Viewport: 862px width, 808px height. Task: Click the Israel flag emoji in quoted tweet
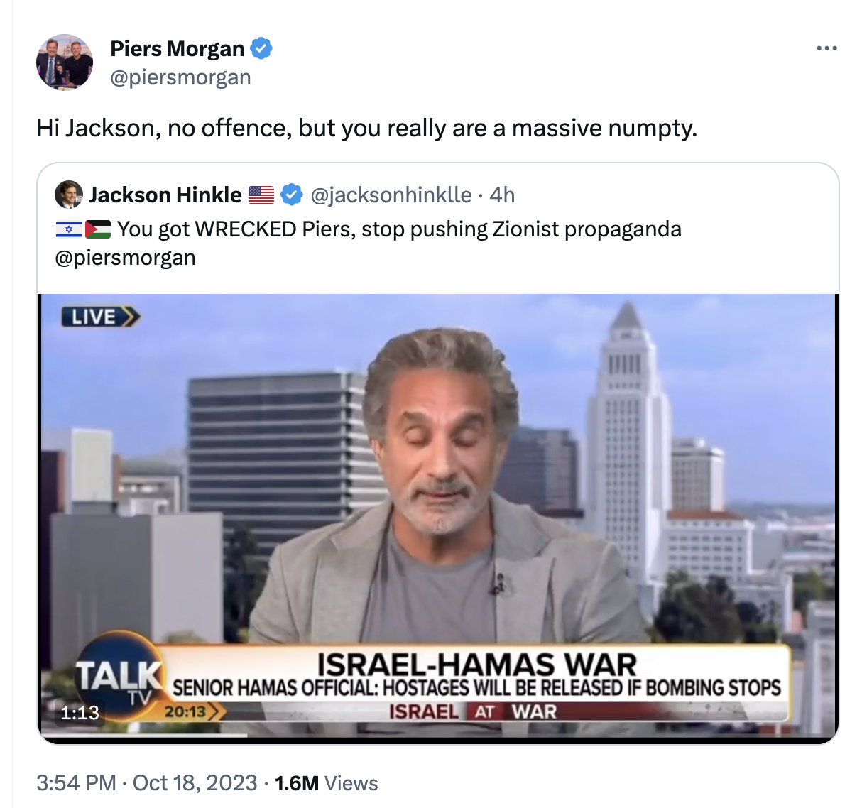coord(68,229)
